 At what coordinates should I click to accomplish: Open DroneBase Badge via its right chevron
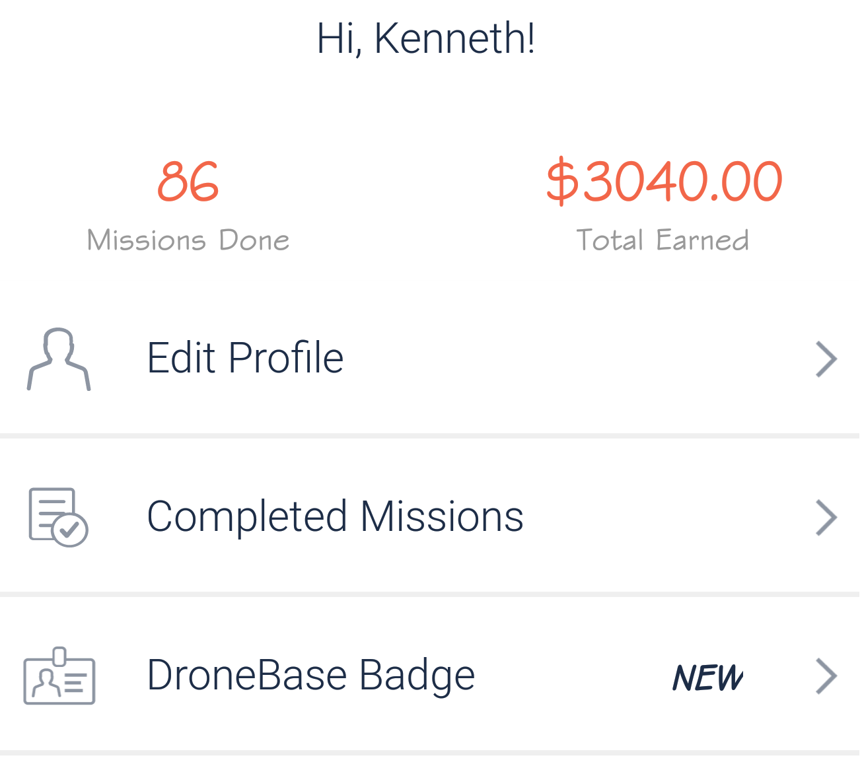point(826,676)
